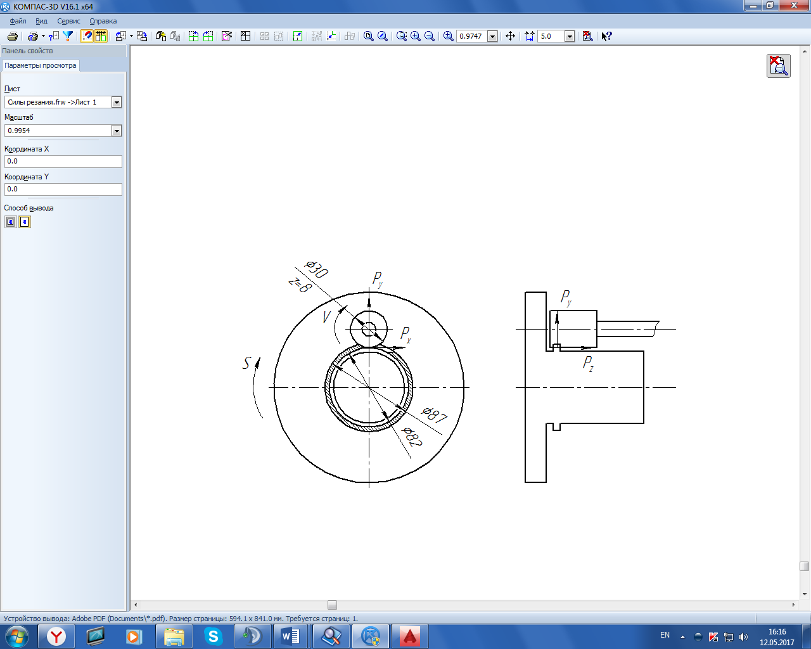Click the blue funnel filter icon

[x=68, y=36]
